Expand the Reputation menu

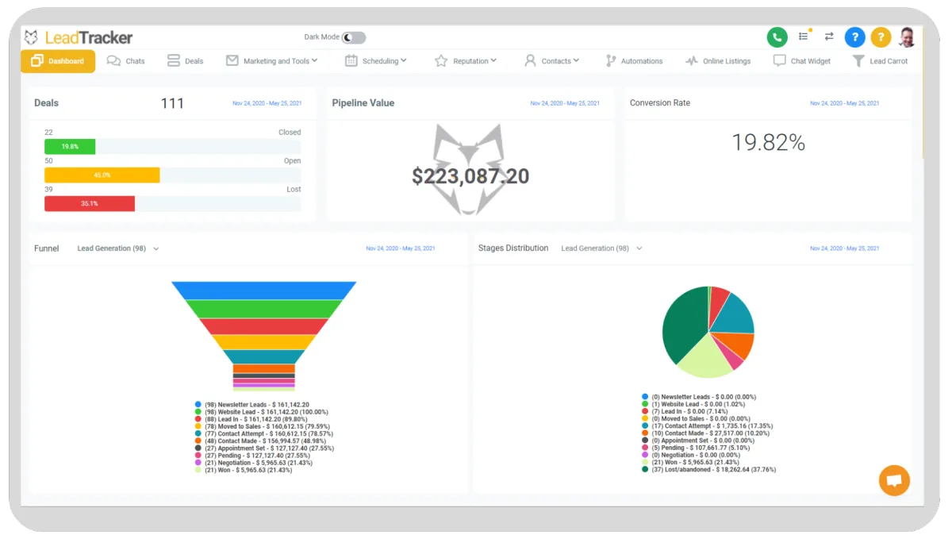click(x=466, y=61)
